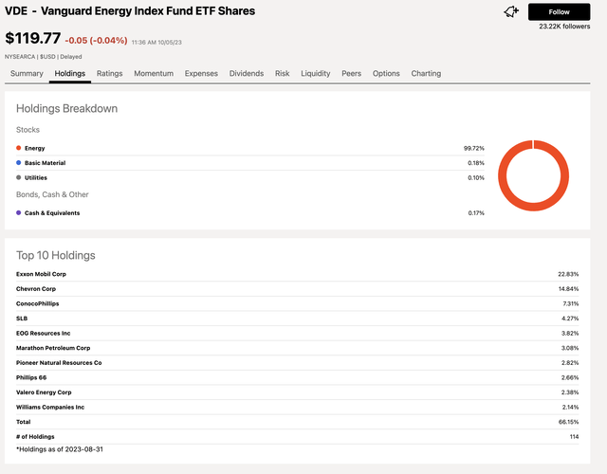Click the Energy orange legend dot
The height and width of the screenshot is (474, 607).
pos(19,148)
